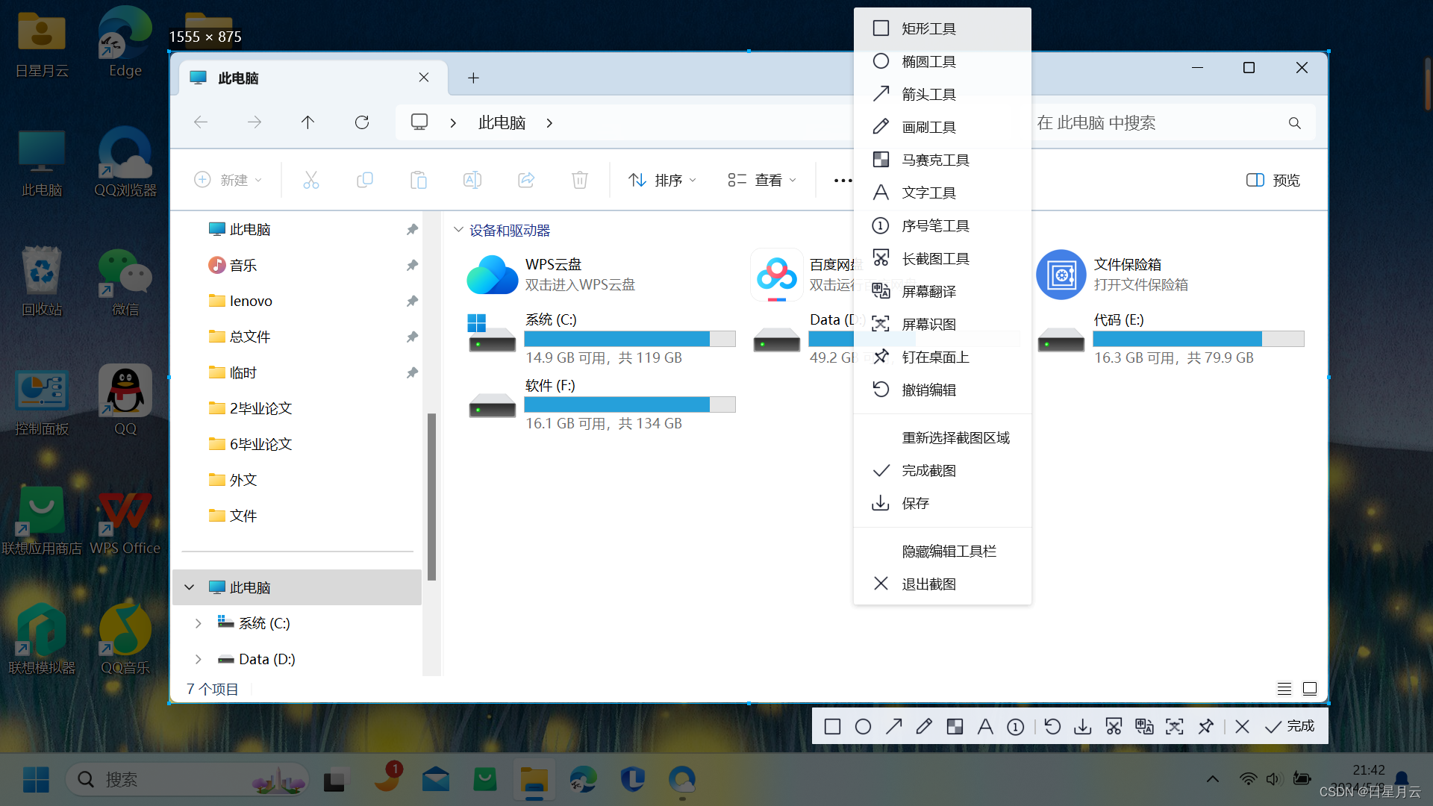Click the Done button to finish screenshot
1433x806 pixels.
tap(1290, 726)
